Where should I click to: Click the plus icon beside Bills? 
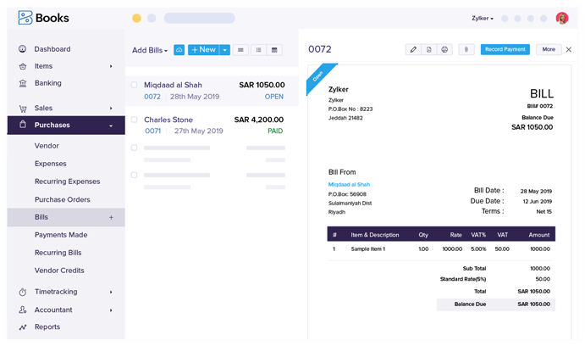(x=111, y=217)
